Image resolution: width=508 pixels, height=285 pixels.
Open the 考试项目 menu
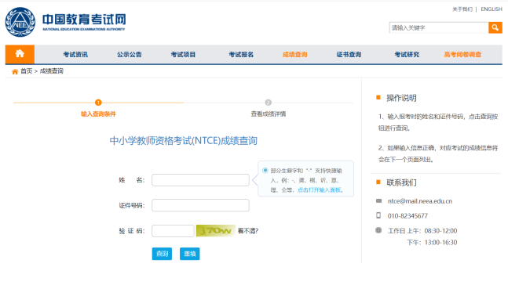tap(183, 54)
